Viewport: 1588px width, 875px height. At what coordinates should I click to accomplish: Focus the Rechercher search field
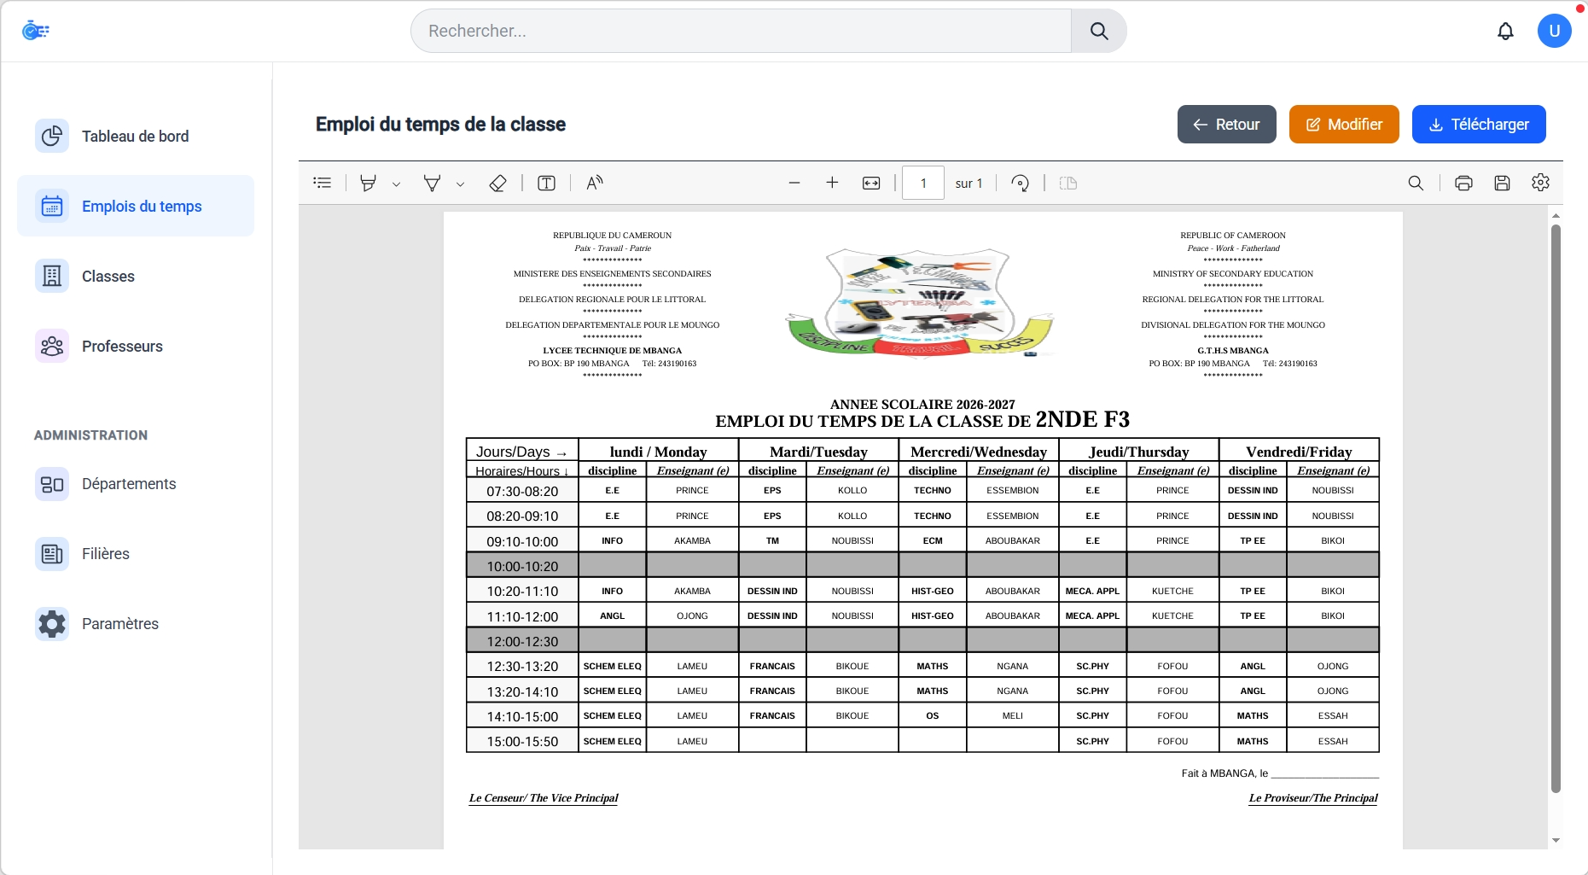coord(742,31)
